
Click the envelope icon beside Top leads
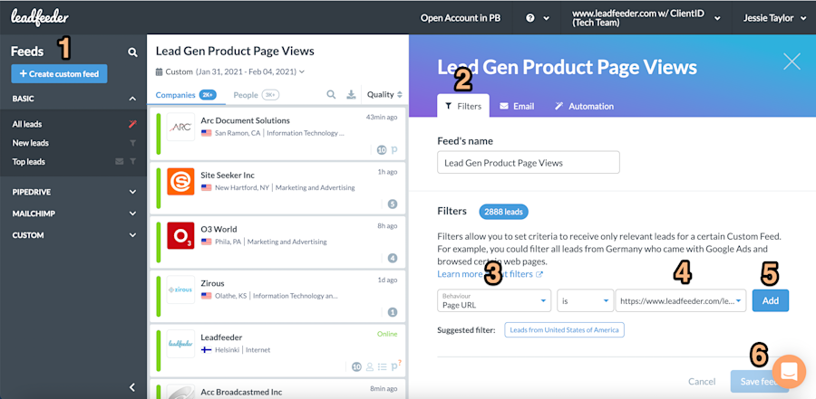119,162
